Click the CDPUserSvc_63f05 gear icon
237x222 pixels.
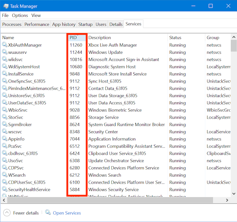click(x=5, y=182)
